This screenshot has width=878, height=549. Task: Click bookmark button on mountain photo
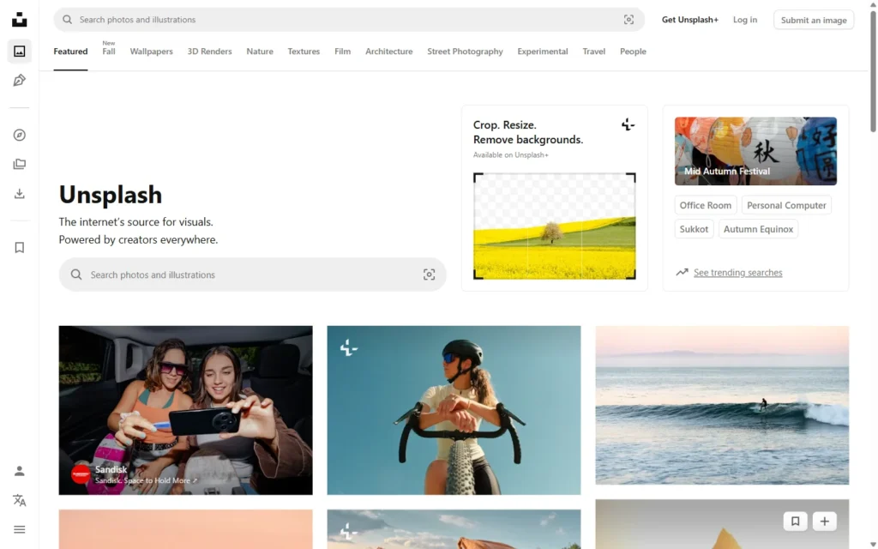coord(795,522)
